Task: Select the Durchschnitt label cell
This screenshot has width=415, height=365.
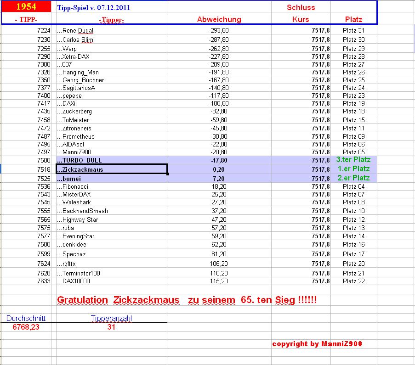Action: pos(26,318)
